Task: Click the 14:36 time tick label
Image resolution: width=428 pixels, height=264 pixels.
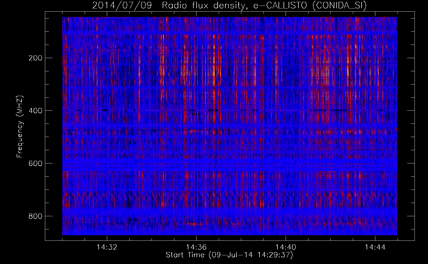Action: [x=196, y=247]
